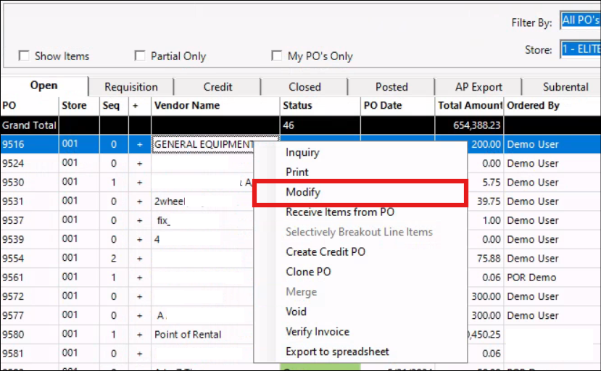Screen dimensions: 601x371
Task: Select Inquiry in the context menu
Action: click(x=302, y=153)
